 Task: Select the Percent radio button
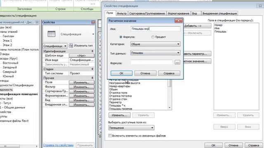pyautogui.click(x=153, y=37)
